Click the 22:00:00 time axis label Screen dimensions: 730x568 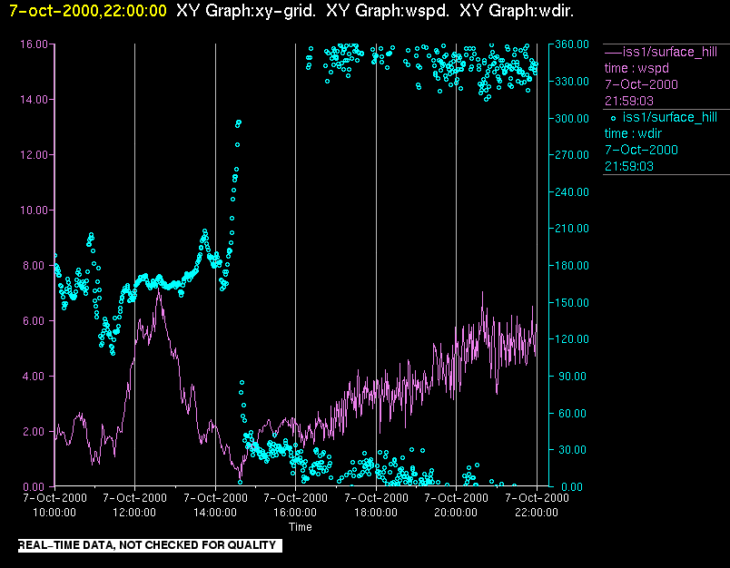click(537, 512)
